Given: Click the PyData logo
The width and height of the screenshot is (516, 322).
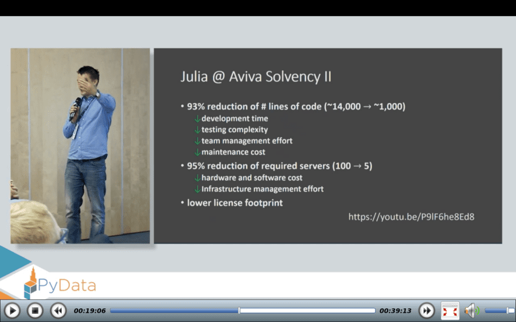Looking at the screenshot, I should tap(60, 284).
